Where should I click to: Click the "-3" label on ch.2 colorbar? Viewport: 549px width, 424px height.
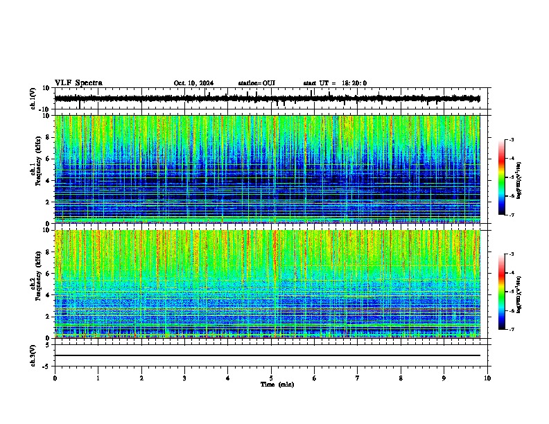click(512, 254)
